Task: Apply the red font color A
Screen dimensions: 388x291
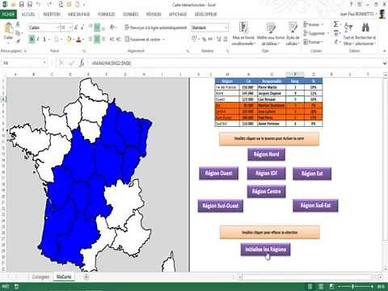Action: click(78, 40)
